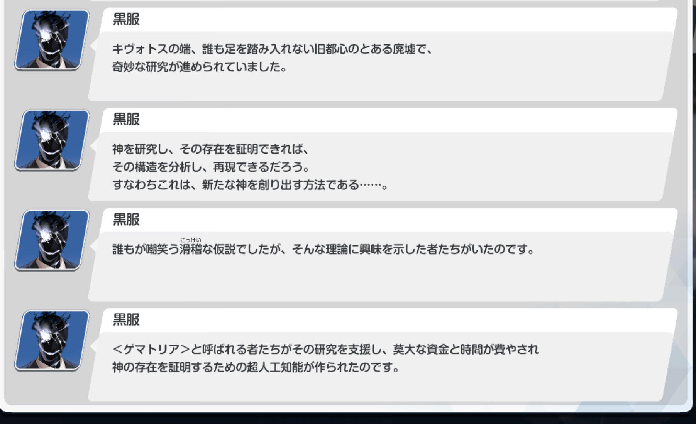
Task: Select the 黒服 portrait next to 神を研究し message
Action: (52, 140)
